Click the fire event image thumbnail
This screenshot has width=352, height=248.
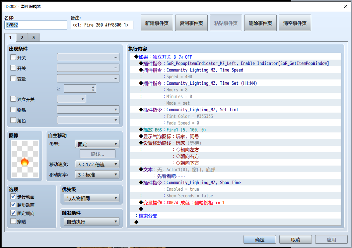(x=25, y=159)
